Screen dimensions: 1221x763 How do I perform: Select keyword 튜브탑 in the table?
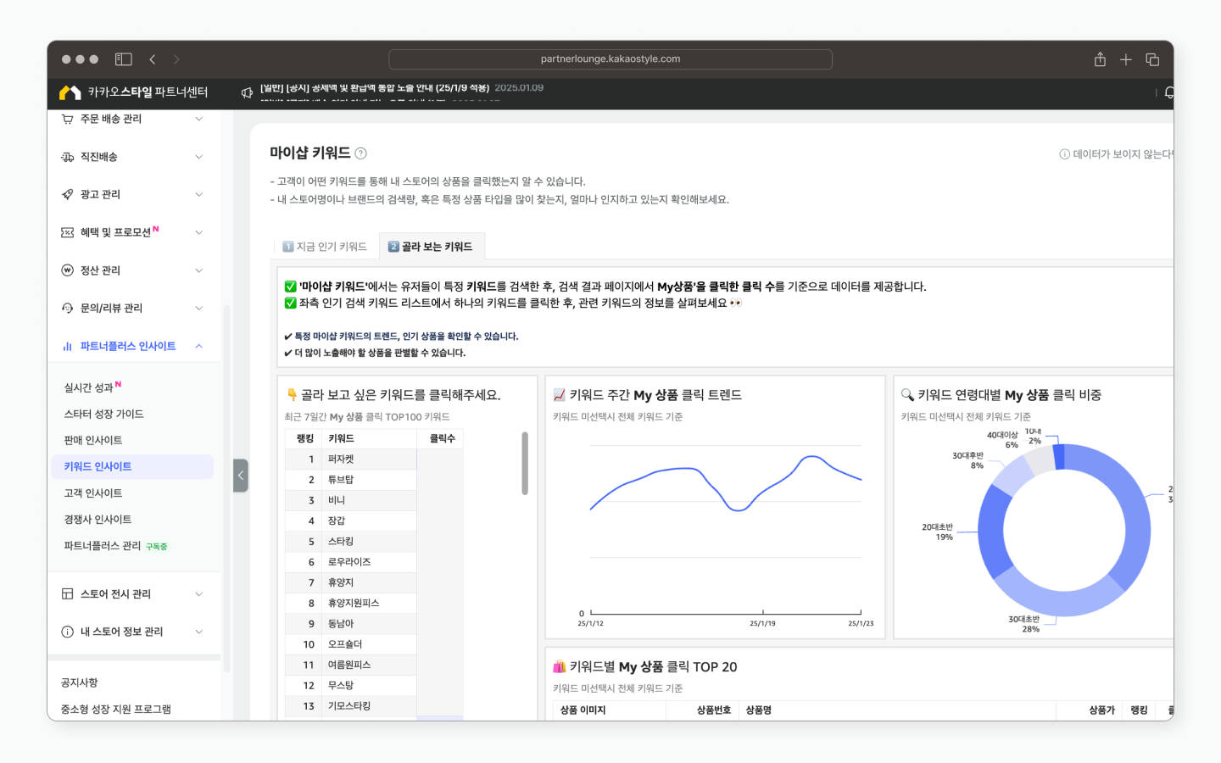coord(341,480)
